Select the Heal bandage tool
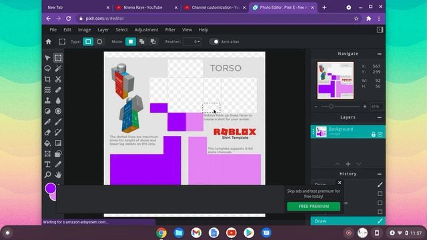427x240 pixels. coord(58,90)
